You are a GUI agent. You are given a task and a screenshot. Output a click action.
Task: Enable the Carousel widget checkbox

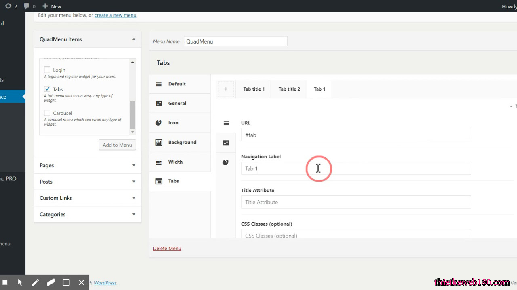click(x=47, y=113)
